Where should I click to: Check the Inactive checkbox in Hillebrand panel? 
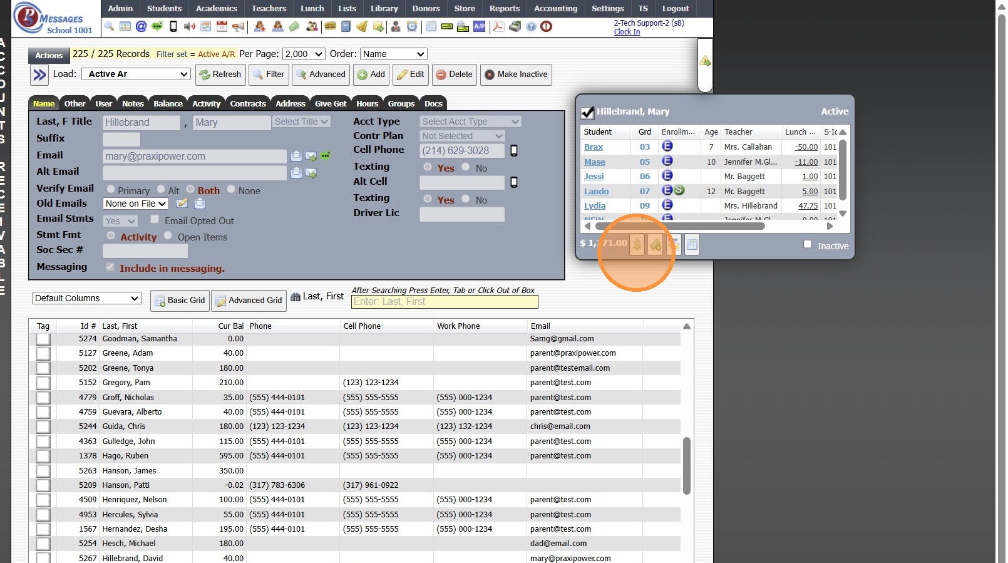click(808, 244)
